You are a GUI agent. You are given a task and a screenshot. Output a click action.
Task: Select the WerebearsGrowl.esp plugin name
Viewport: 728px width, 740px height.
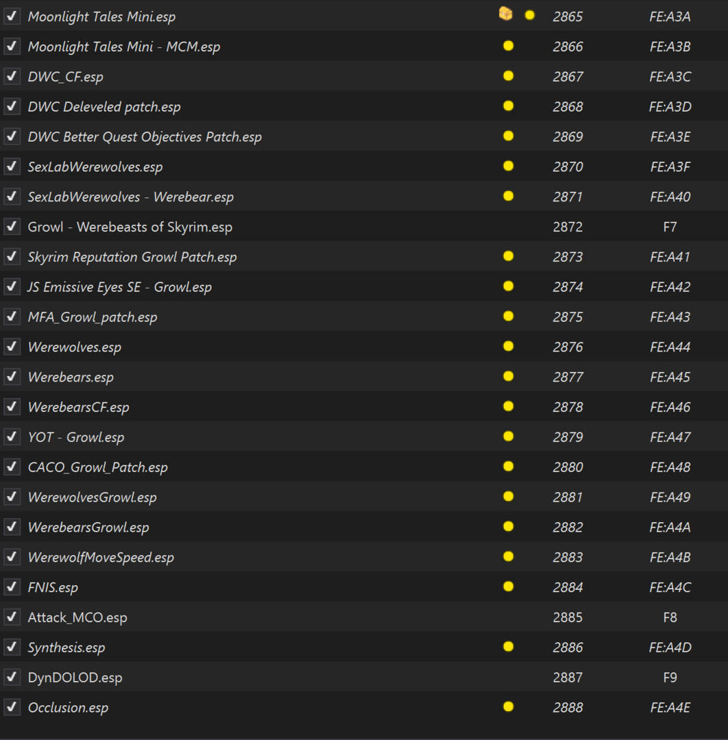pos(88,527)
